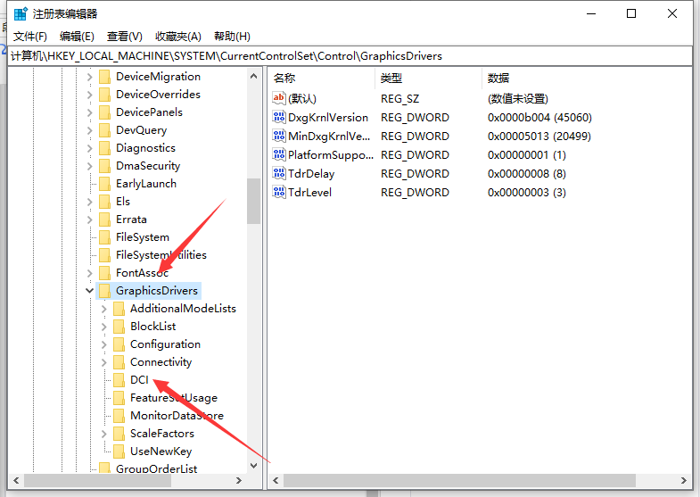The width and height of the screenshot is (700, 497).
Task: Select the Configuration registry key
Action: 165,344
